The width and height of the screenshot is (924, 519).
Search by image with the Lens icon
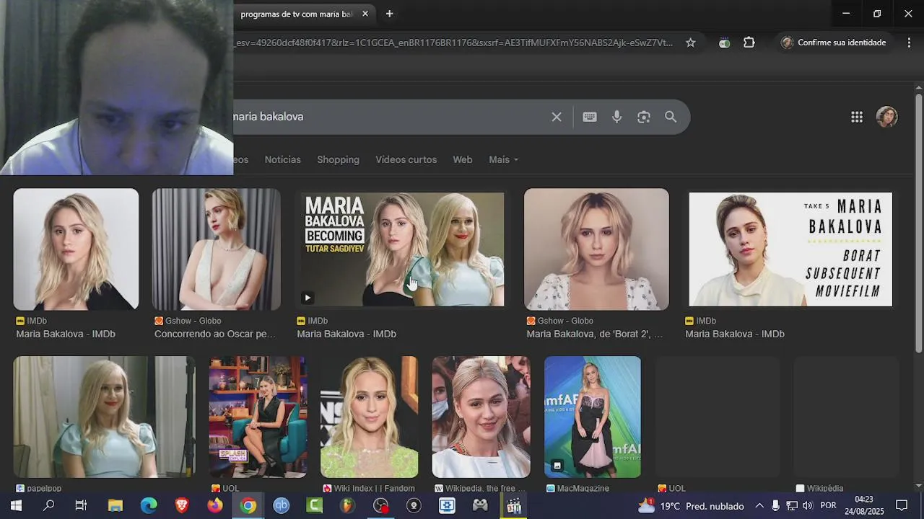[644, 117]
